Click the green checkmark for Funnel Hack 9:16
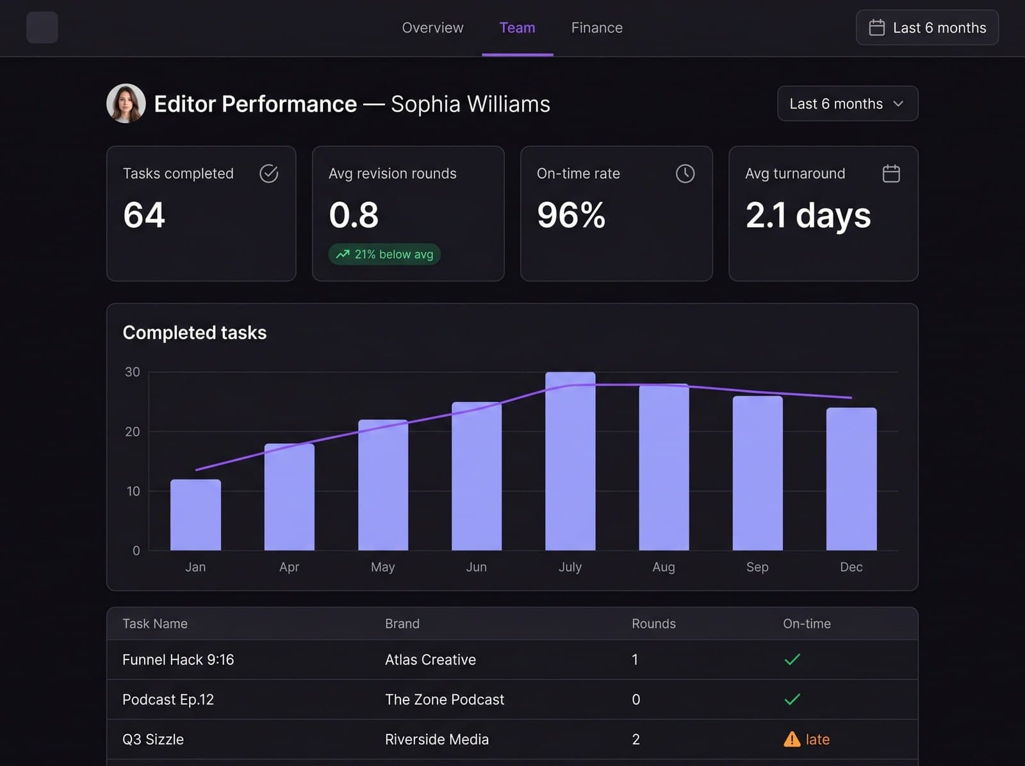1025x766 pixels. click(x=792, y=659)
